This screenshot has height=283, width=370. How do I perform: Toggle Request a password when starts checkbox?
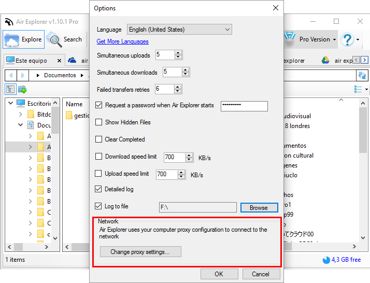click(x=98, y=105)
